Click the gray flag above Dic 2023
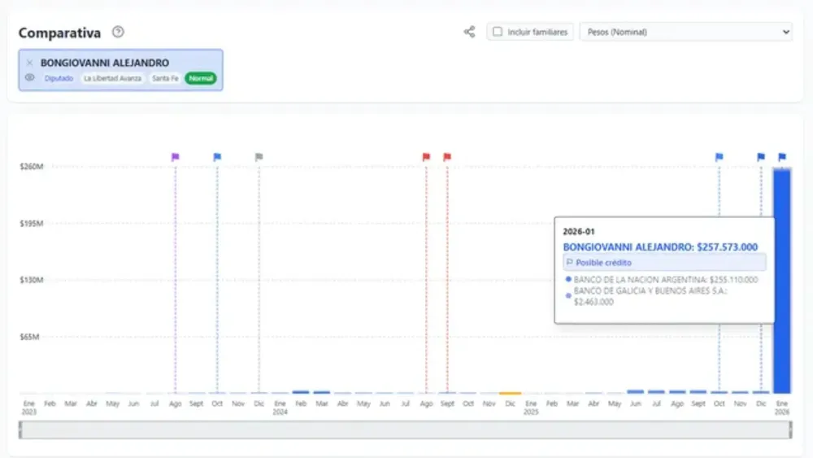The width and height of the screenshot is (813, 458). pos(259,156)
